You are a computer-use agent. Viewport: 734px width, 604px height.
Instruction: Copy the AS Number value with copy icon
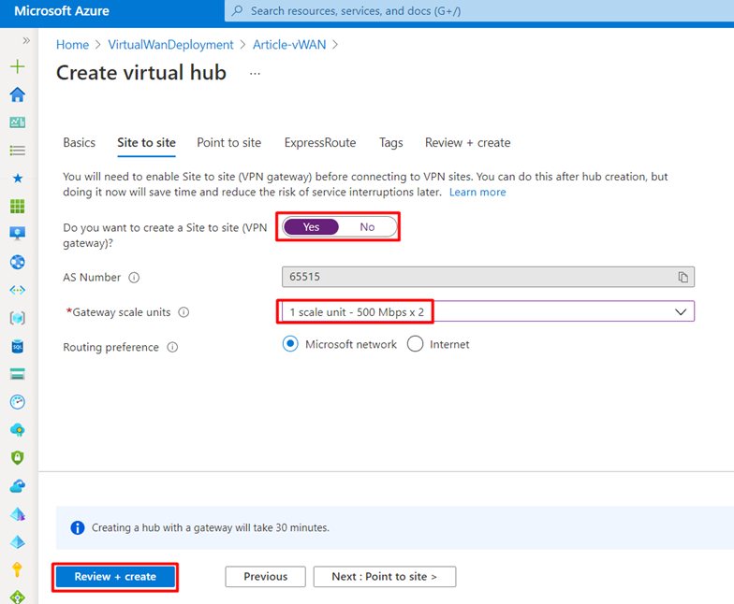(x=683, y=277)
